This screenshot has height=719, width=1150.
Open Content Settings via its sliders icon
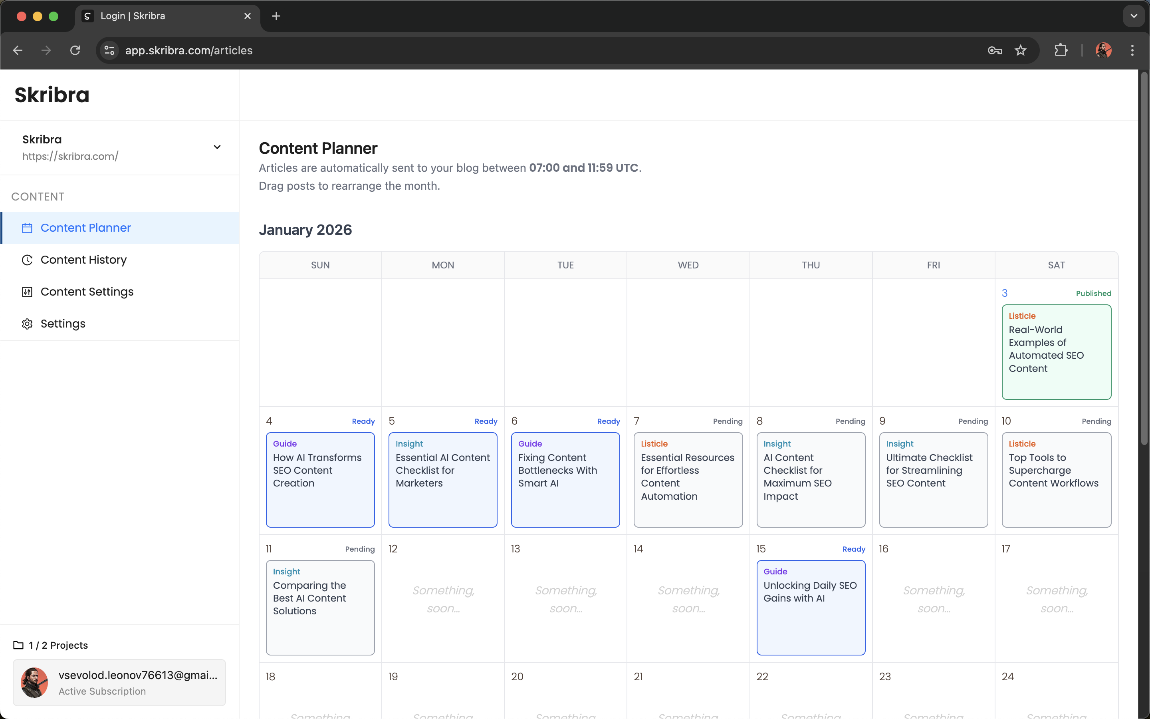(27, 292)
